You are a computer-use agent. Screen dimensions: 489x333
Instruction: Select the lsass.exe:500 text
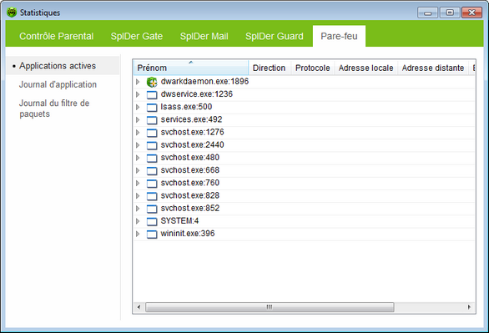pyautogui.click(x=186, y=107)
